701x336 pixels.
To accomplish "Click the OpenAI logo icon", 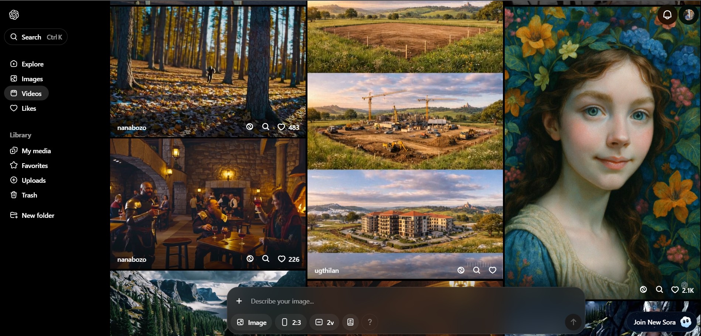I will (14, 15).
